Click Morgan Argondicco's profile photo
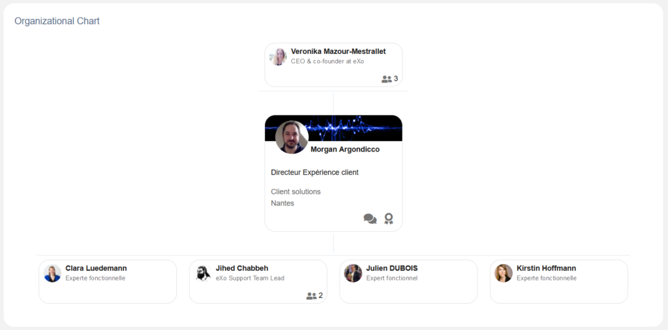 coord(292,137)
